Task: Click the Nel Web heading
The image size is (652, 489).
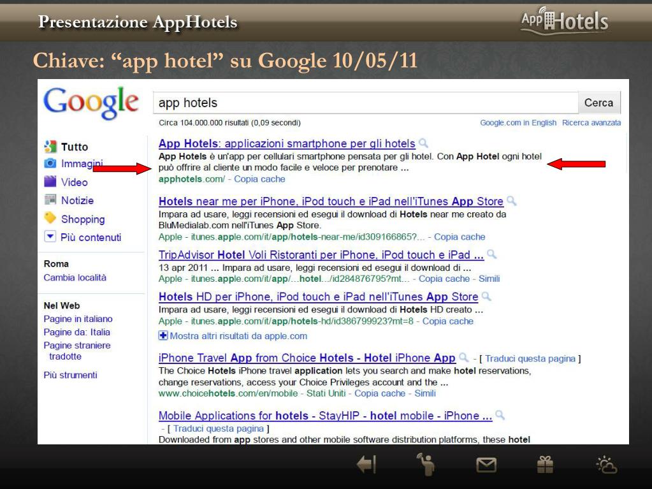Action: [x=62, y=305]
